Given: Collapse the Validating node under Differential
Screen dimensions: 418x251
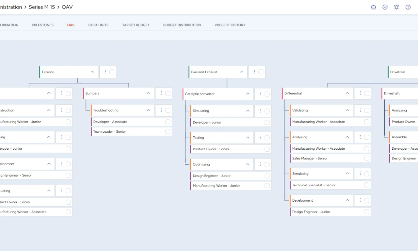Looking at the screenshot, I should tap(347, 110).
